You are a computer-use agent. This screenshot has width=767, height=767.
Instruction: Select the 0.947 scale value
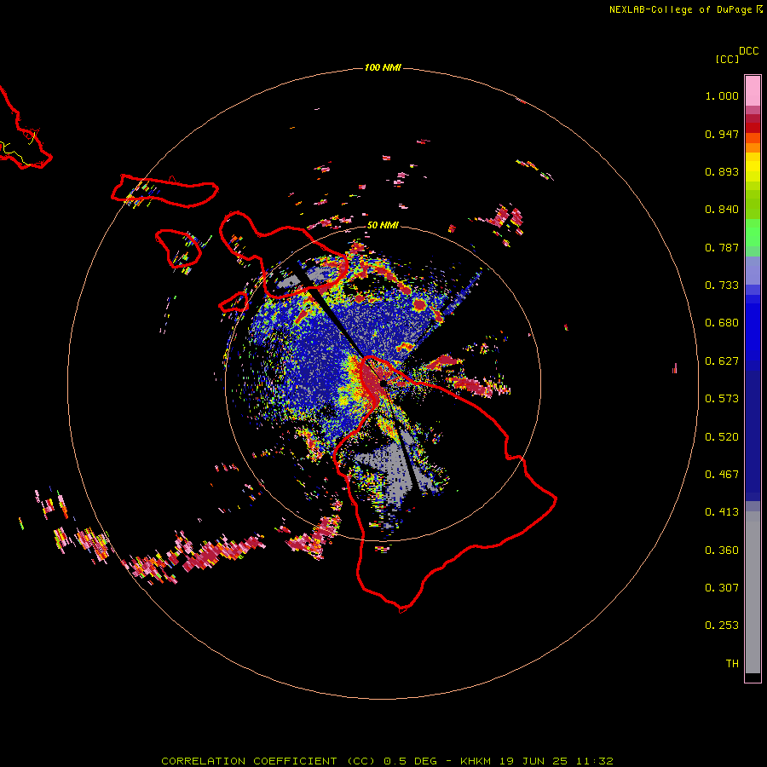[722, 134]
